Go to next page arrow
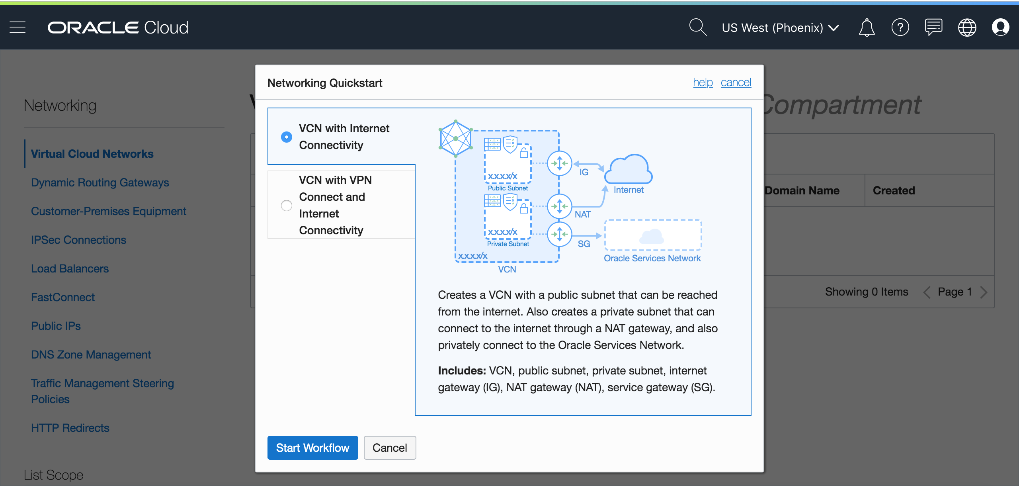This screenshot has height=486, width=1019. pyautogui.click(x=984, y=292)
